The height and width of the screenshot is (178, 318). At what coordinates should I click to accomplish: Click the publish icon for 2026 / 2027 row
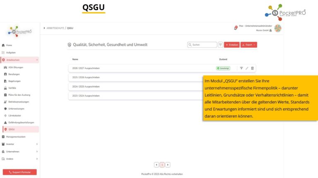click(241, 68)
